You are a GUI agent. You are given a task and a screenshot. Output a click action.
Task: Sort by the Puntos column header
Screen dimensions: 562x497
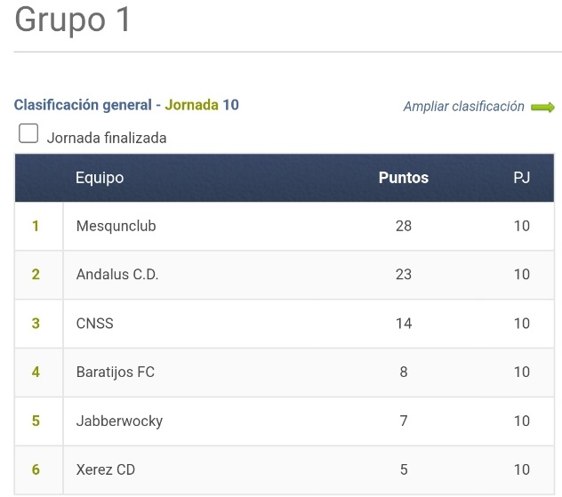tap(404, 178)
